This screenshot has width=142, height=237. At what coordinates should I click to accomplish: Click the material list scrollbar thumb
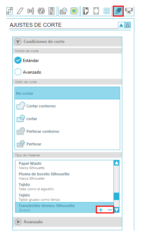coord(116,196)
